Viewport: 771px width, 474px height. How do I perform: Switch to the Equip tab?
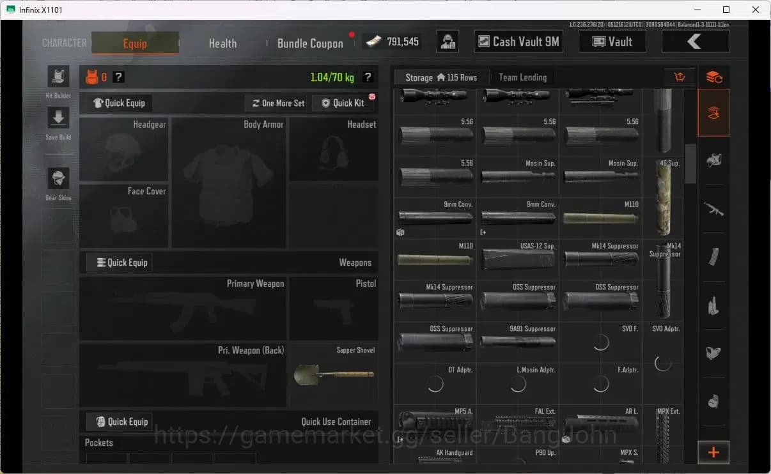point(135,43)
